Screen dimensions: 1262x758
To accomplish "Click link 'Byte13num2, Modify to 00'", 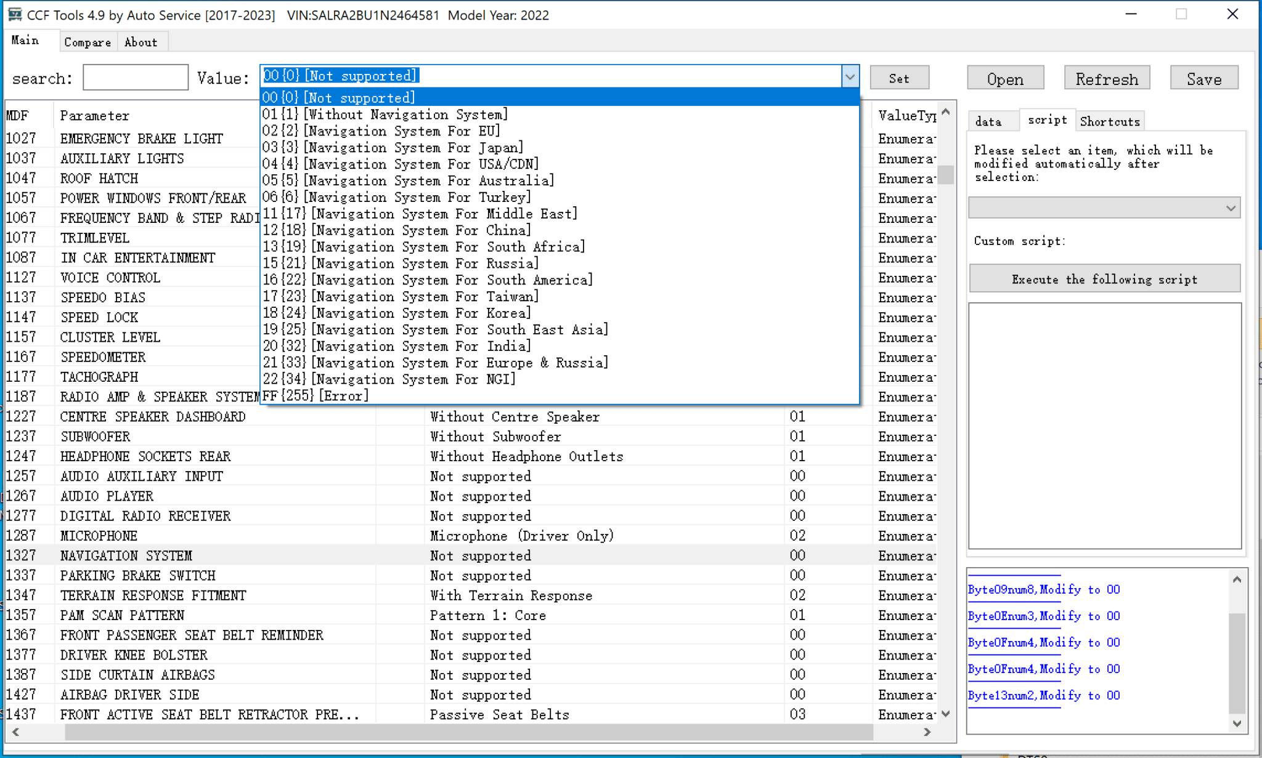I will pyautogui.click(x=1043, y=695).
